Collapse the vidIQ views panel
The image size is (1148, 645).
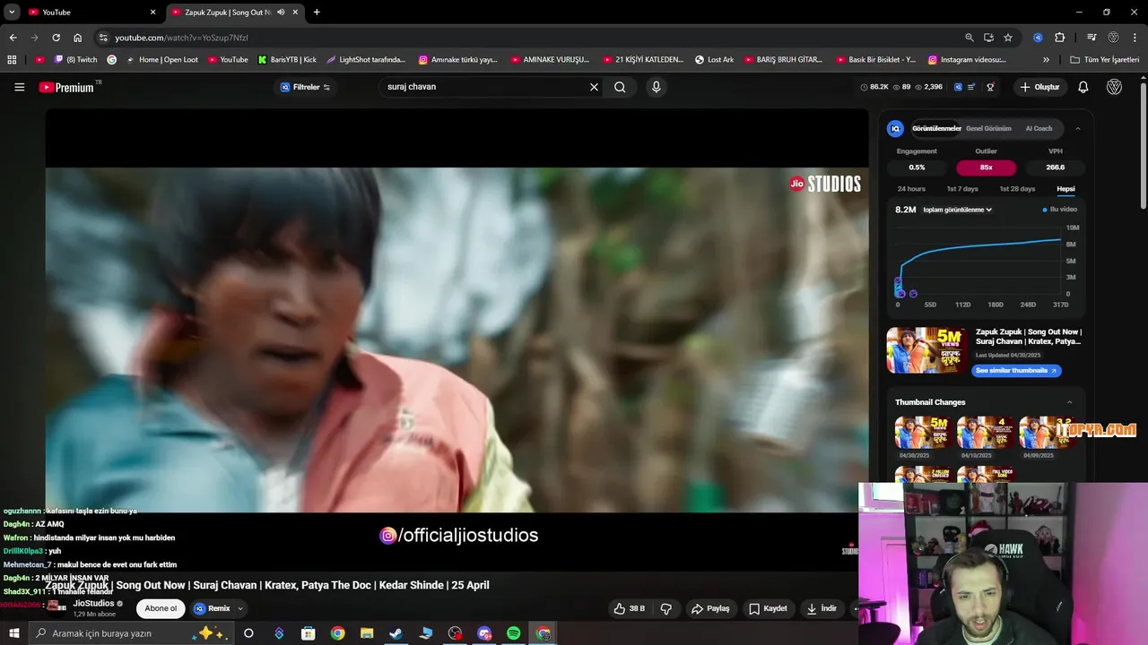(1077, 129)
